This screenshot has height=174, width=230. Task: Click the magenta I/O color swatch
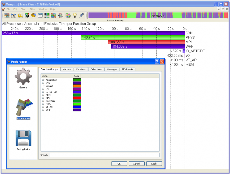coord(77,89)
